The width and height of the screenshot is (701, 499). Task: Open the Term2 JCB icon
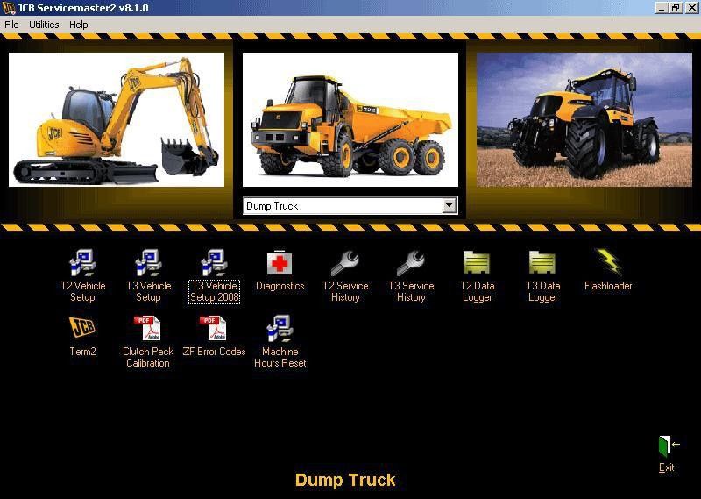[x=82, y=329]
